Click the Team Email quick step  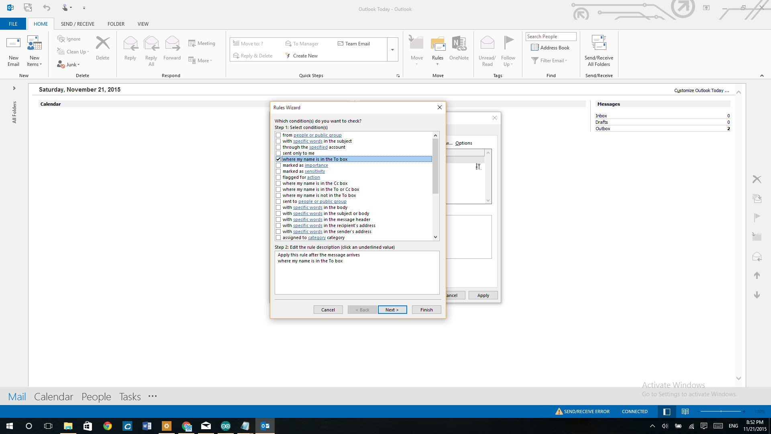point(354,43)
